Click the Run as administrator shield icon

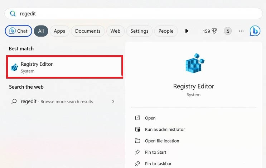137,129
